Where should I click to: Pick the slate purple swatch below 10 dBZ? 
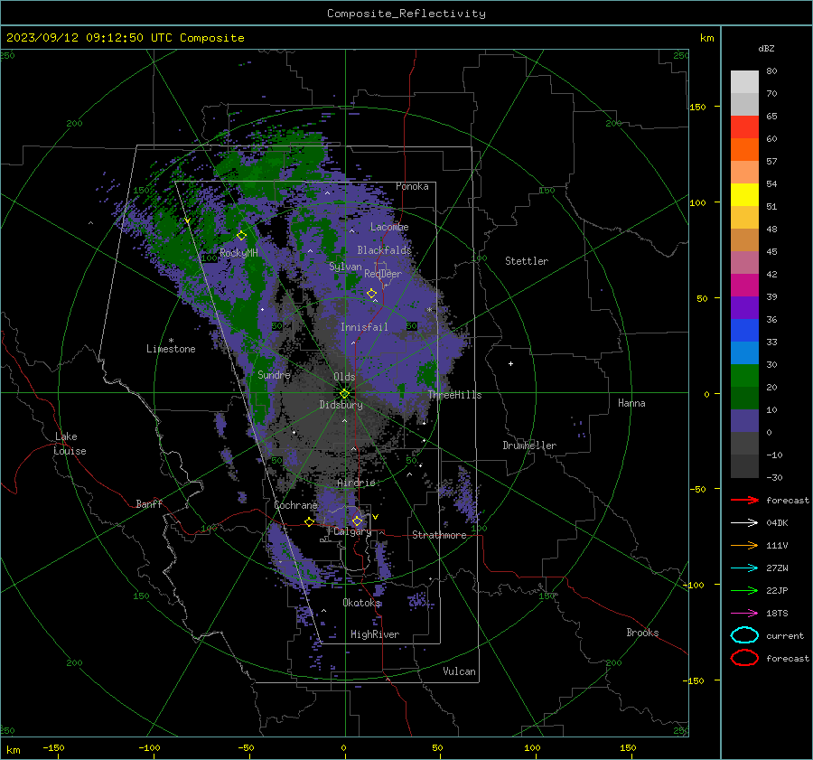click(744, 421)
